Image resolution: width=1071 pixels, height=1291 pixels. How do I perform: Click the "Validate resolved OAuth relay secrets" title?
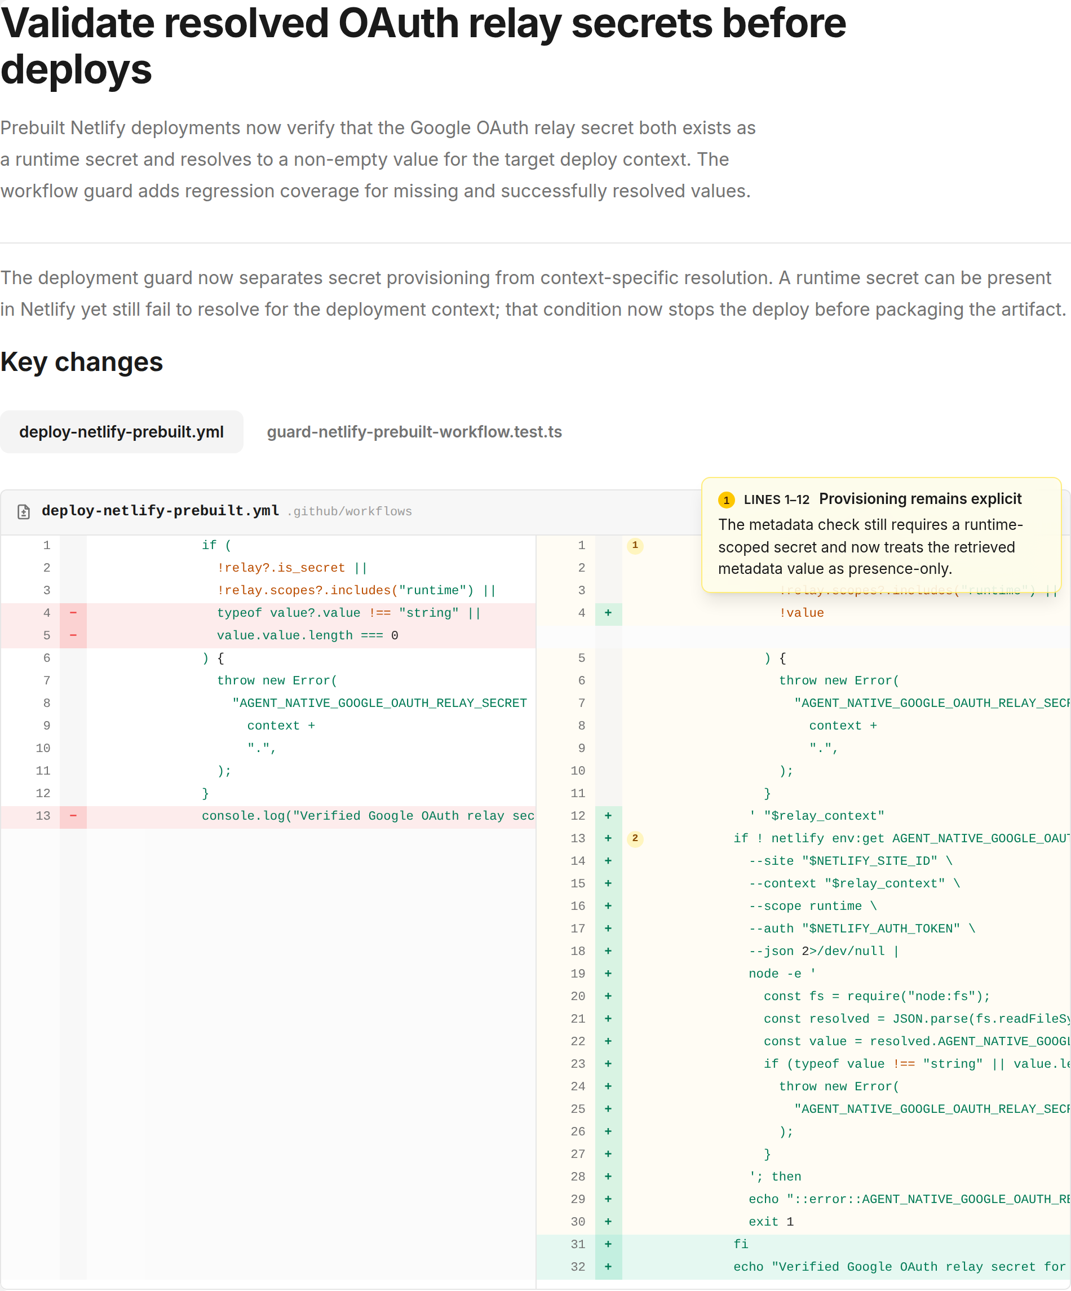point(423,46)
